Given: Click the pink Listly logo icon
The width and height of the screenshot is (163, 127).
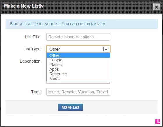Looking at the screenshot, I should click(x=157, y=121).
